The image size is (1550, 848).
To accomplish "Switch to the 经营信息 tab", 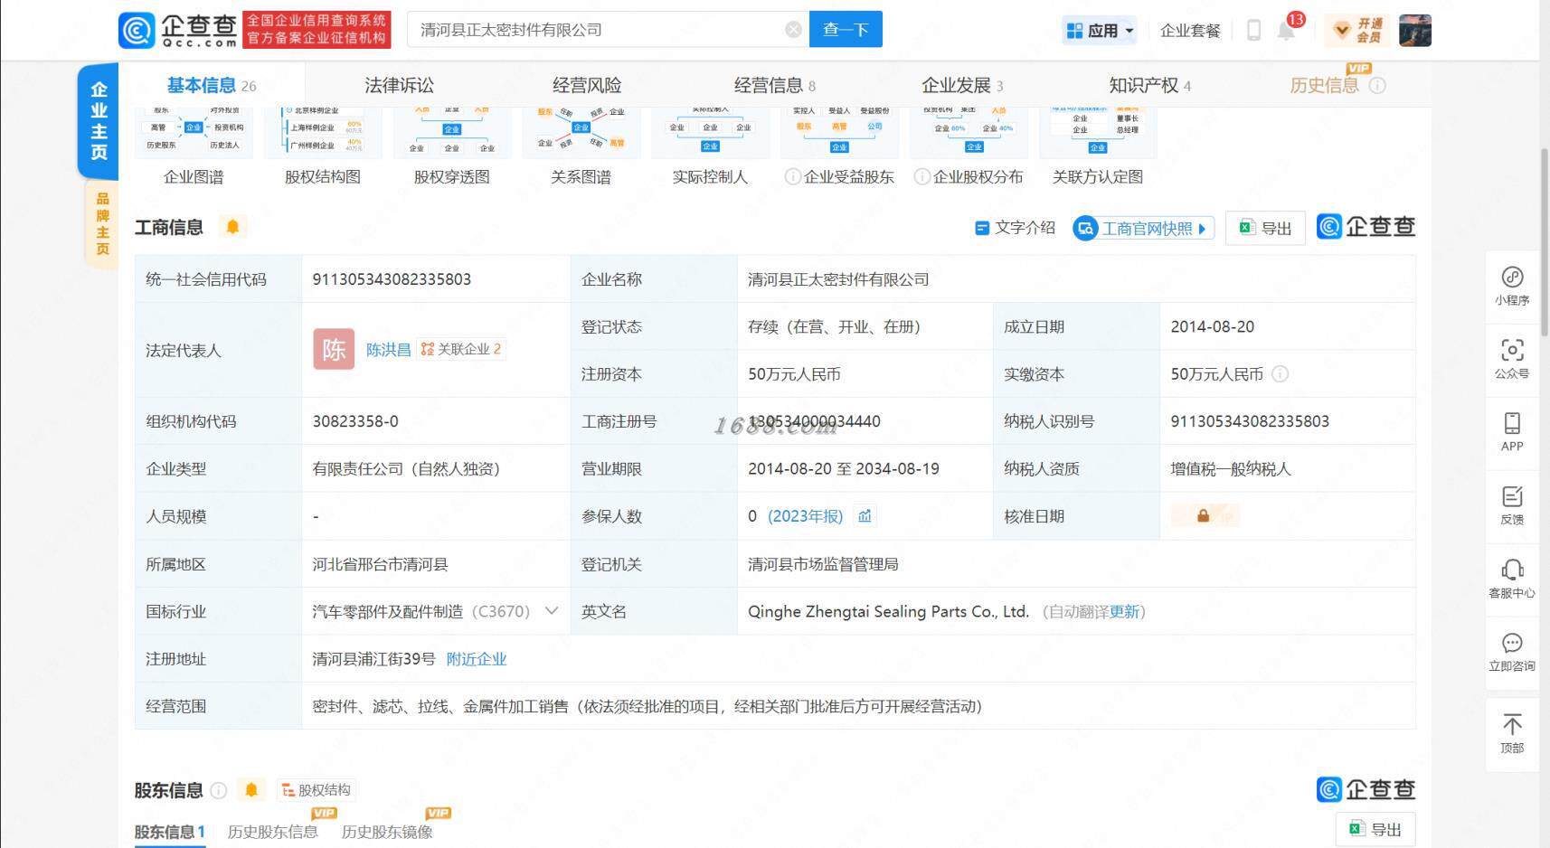I will tap(775, 85).
